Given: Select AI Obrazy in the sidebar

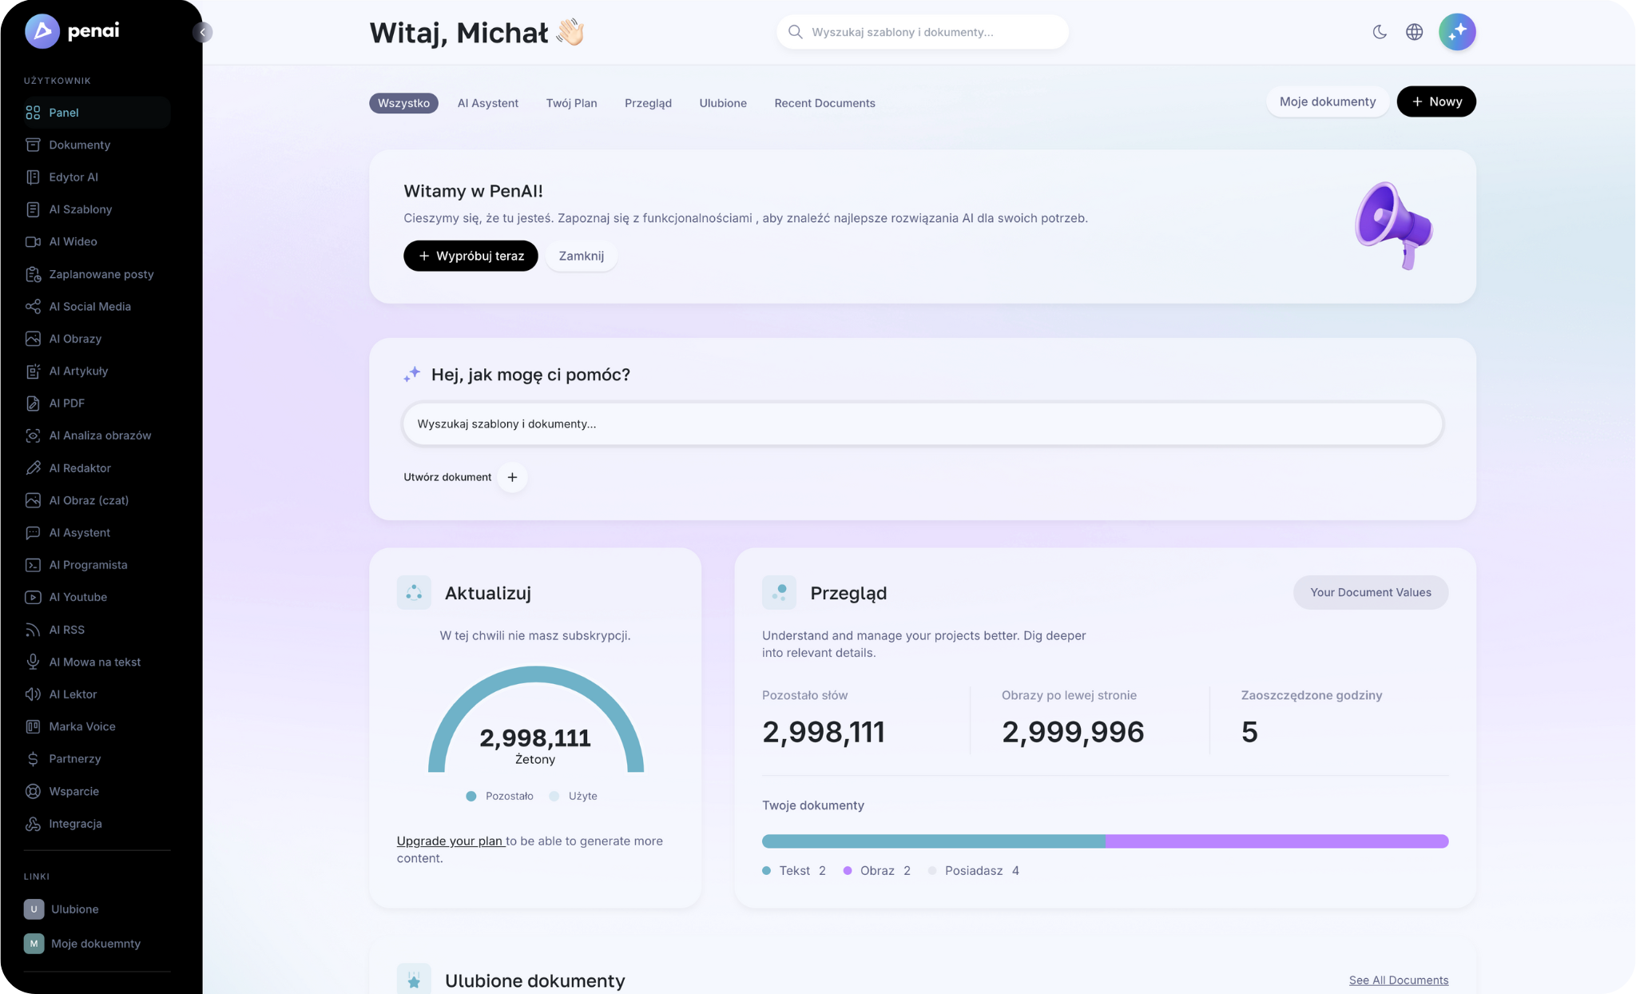Looking at the screenshot, I should pyautogui.click(x=75, y=338).
